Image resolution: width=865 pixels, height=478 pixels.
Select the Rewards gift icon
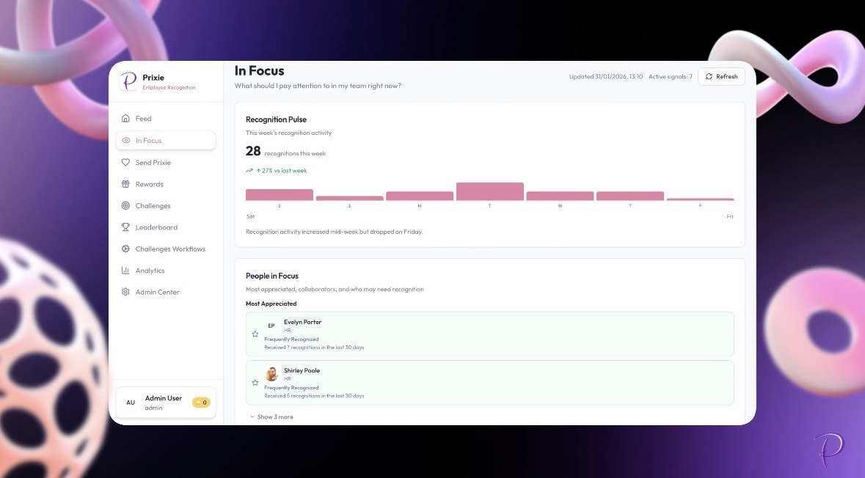(125, 184)
